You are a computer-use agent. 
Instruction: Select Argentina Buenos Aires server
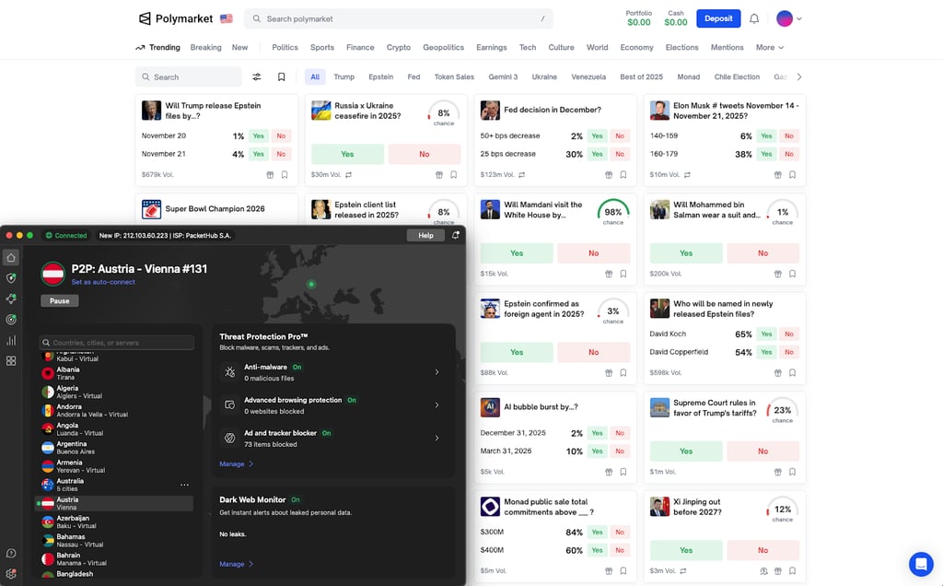click(x=116, y=448)
